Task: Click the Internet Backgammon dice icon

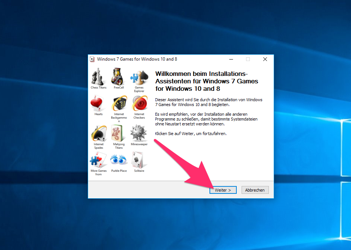Action: point(119,103)
